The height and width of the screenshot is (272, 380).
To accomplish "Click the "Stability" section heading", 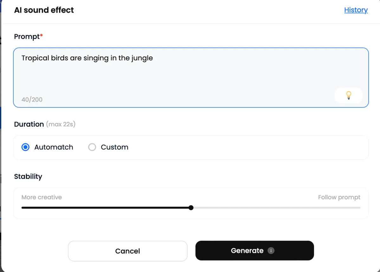I will pos(28,176).
